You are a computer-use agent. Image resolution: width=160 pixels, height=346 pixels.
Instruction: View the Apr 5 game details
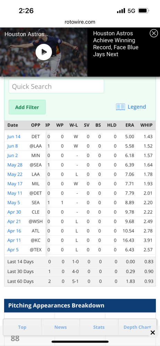[13, 249]
